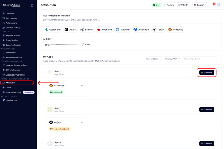Select the AppsFlyer attribution partner
The width and height of the screenshot is (224, 149).
(x=53, y=30)
